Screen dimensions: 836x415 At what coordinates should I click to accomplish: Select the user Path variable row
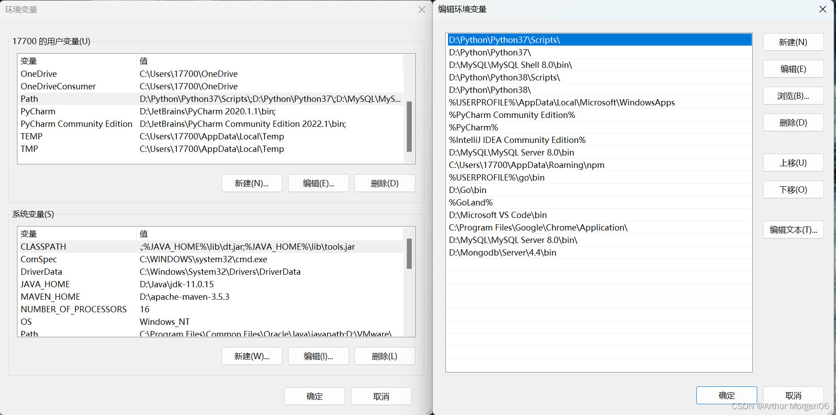click(211, 99)
